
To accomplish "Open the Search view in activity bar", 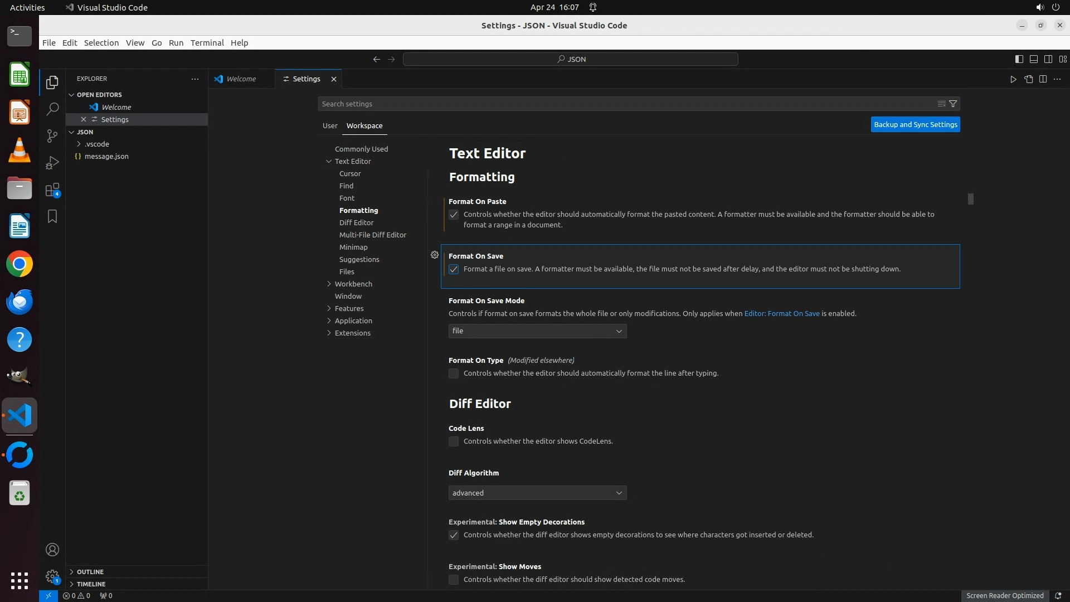I will [52, 109].
